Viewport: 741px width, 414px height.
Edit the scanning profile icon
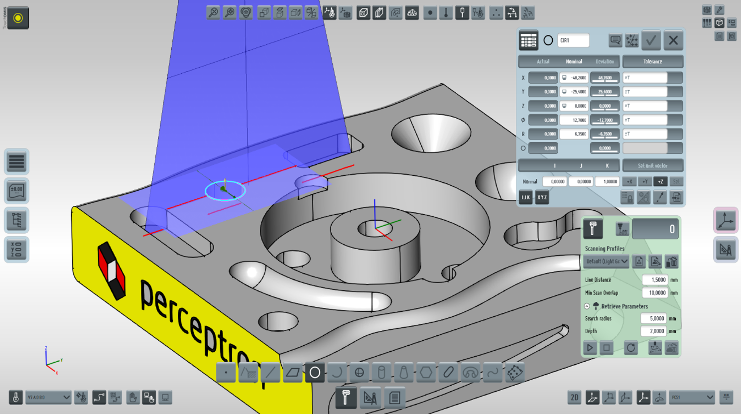[655, 262]
